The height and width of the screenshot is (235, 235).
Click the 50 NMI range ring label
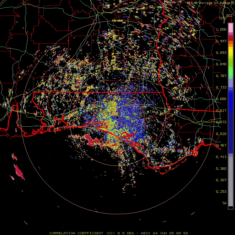tap(117, 69)
